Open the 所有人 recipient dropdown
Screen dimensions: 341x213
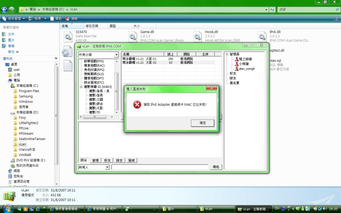point(107,167)
